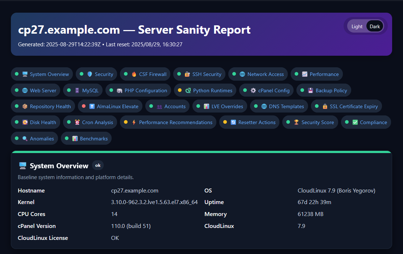Click the elephant icon for PHP Configuration
This screenshot has height=254, width=403.
(x=119, y=90)
